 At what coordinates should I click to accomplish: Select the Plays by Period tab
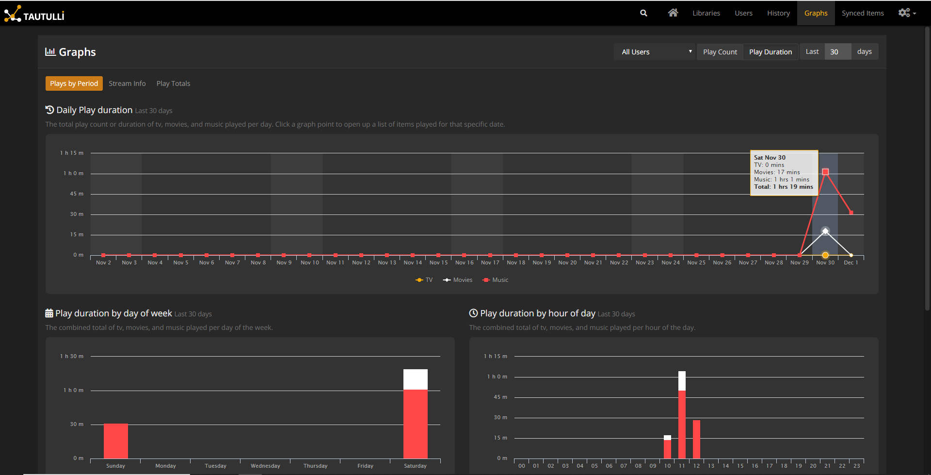(74, 83)
